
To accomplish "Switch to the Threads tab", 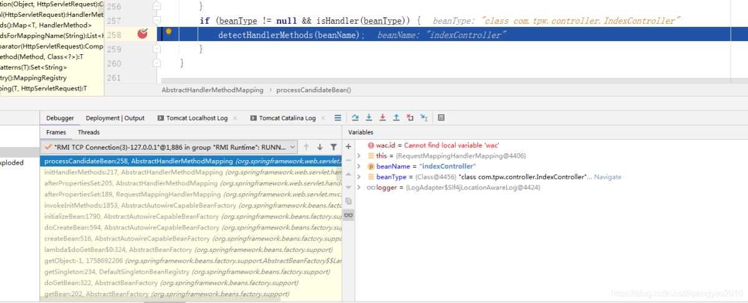I will (x=89, y=132).
